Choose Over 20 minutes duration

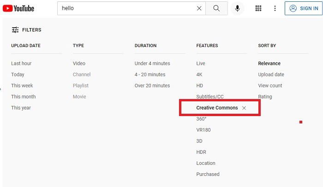152,86
